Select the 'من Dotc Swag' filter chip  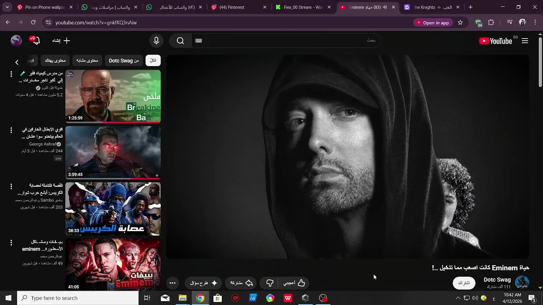click(123, 61)
